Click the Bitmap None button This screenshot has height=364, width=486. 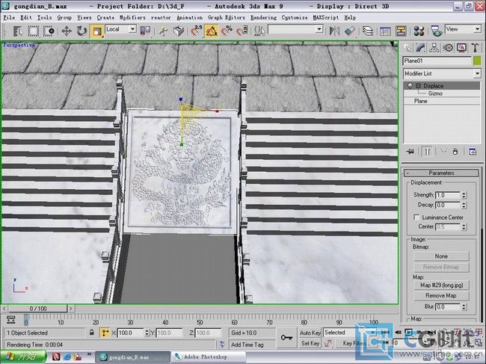(x=441, y=256)
